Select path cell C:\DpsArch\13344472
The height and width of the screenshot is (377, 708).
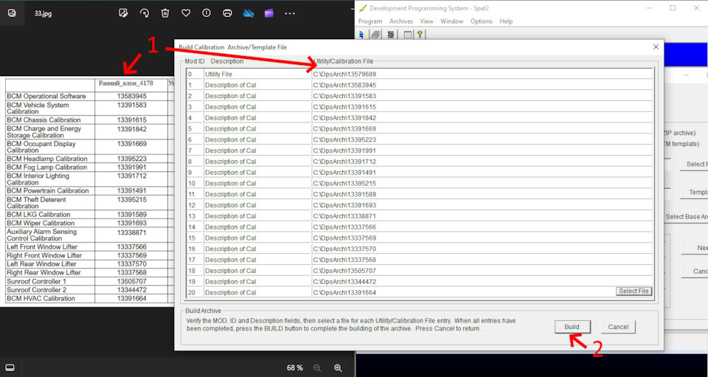click(482, 281)
